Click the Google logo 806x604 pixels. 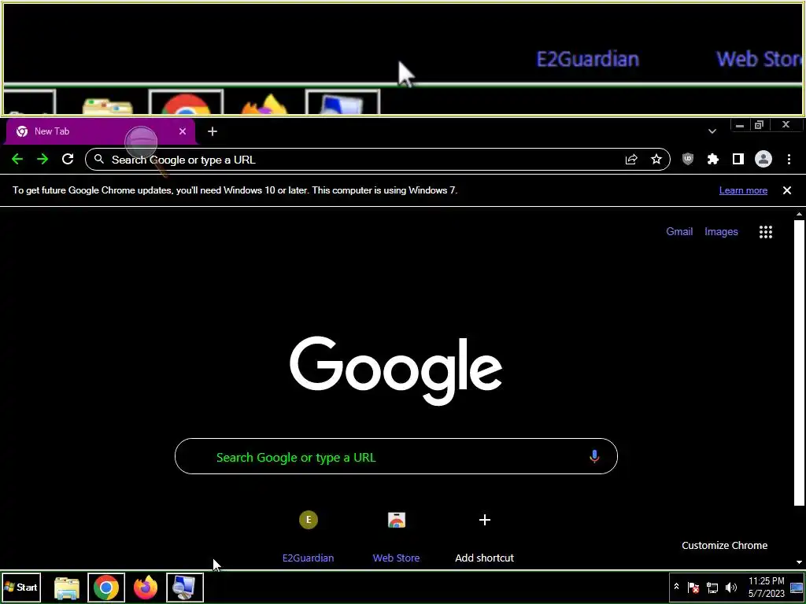(x=396, y=370)
